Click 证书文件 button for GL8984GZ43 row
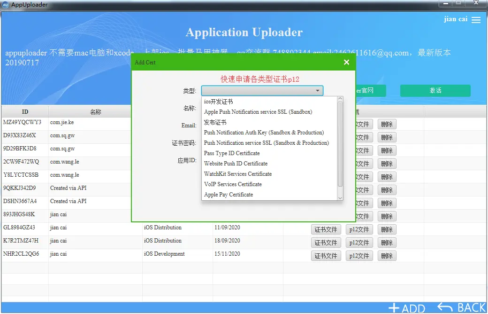The width and height of the screenshot is (488, 314). point(326,229)
